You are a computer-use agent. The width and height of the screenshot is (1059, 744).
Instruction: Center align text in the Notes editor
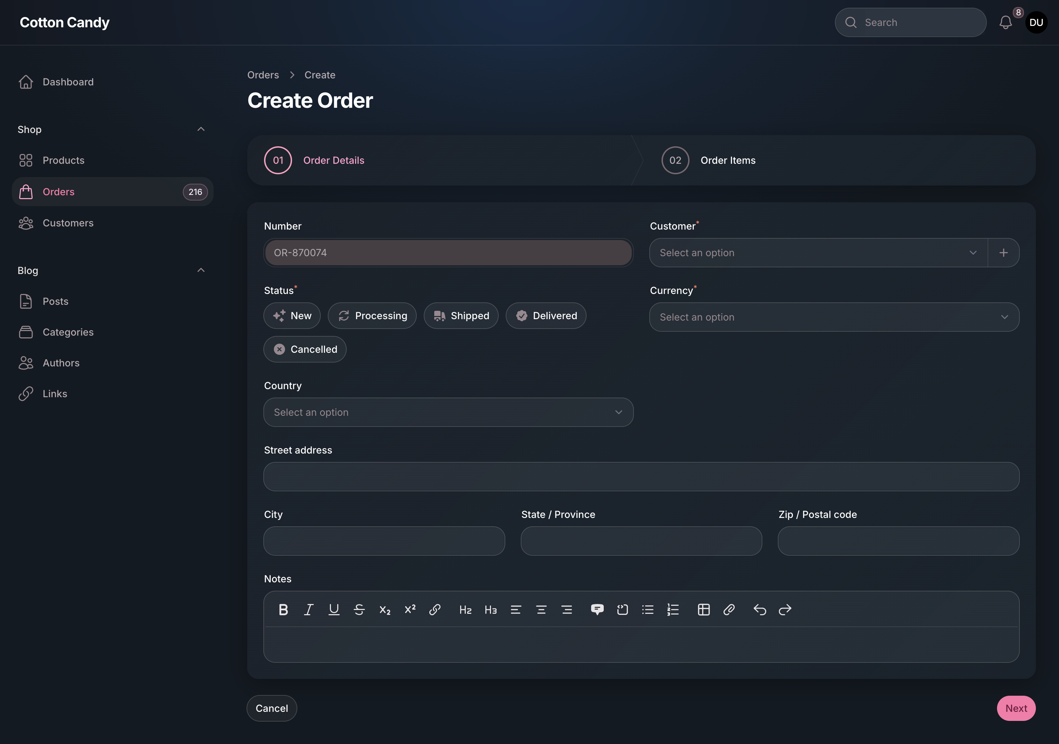541,609
